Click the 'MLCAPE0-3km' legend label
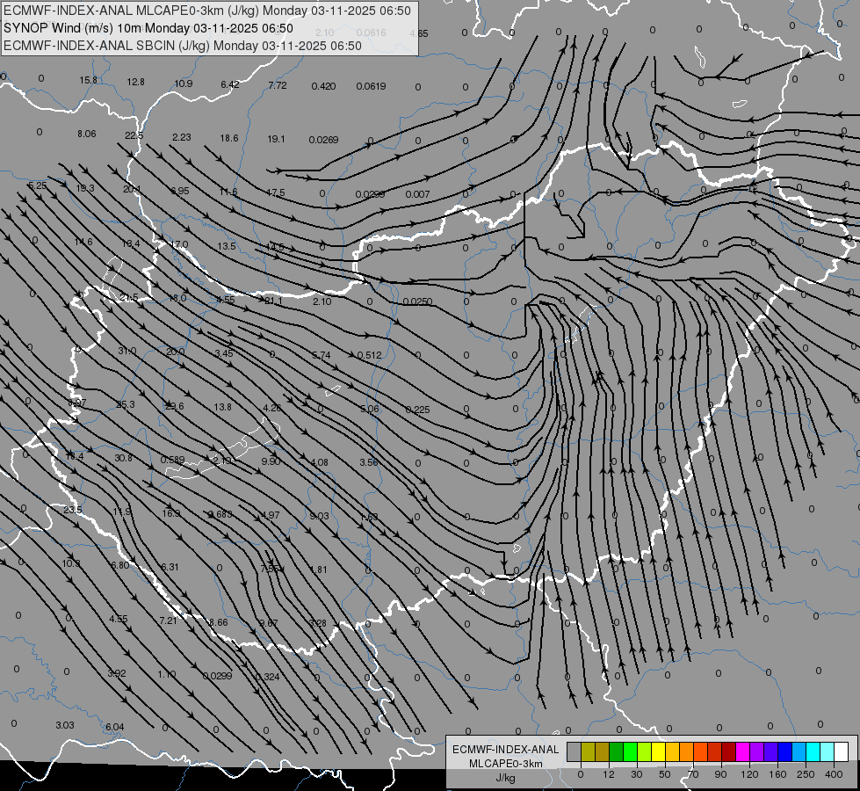860x791 pixels. pyautogui.click(x=506, y=764)
